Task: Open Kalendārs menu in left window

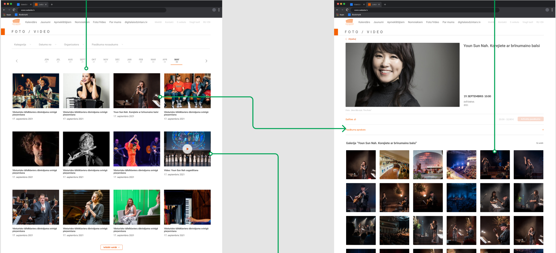Action: [31, 22]
